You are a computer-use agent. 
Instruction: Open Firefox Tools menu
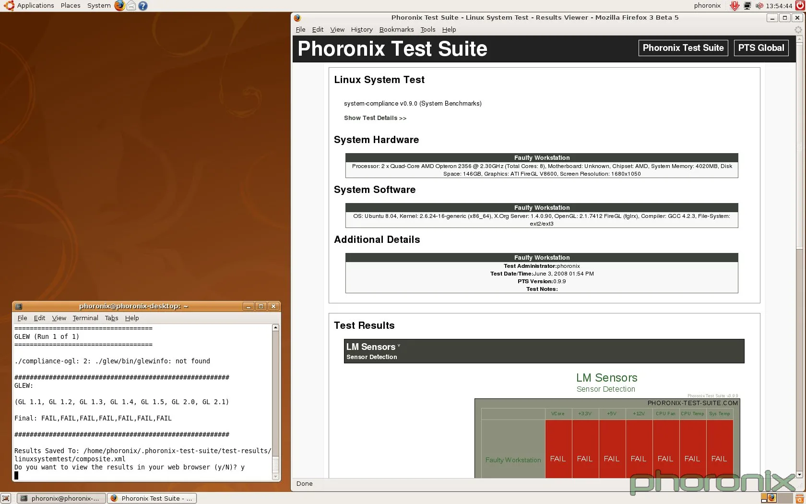(428, 30)
